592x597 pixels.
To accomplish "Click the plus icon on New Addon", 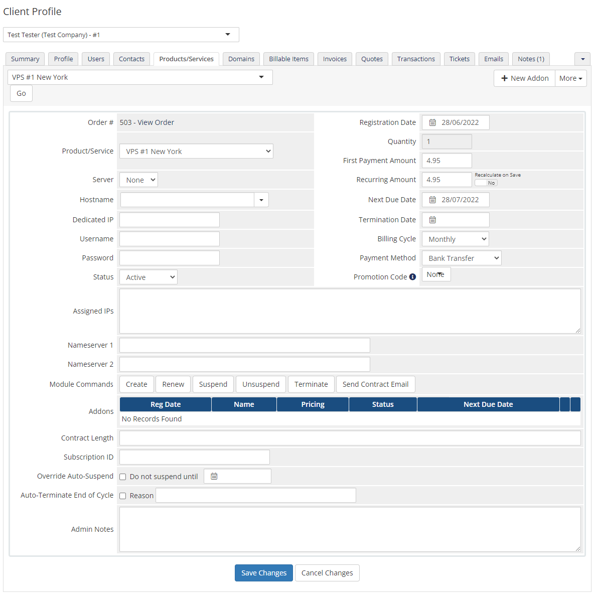I will (504, 78).
